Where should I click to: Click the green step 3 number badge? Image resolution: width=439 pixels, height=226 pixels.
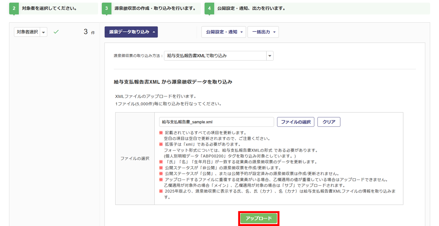107,9
